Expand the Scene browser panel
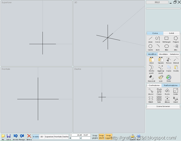 163,106
